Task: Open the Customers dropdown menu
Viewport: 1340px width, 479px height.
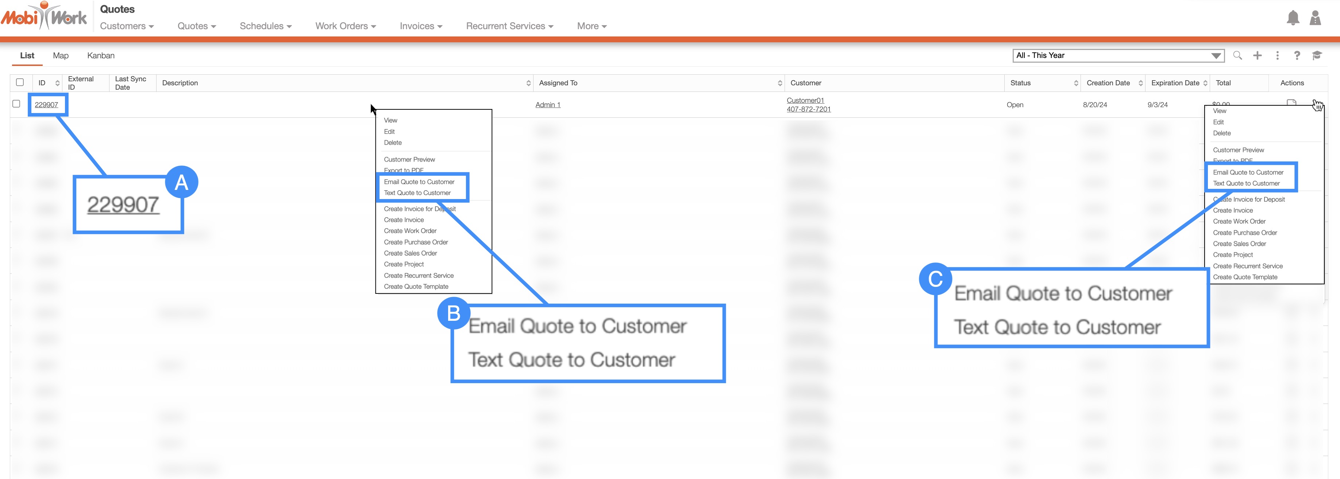Action: pyautogui.click(x=126, y=26)
